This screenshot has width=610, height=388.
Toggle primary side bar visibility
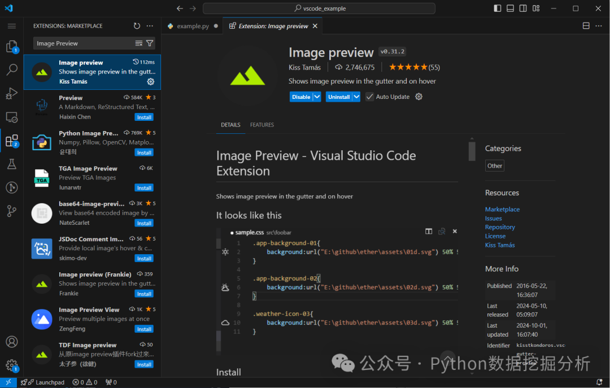coord(498,8)
